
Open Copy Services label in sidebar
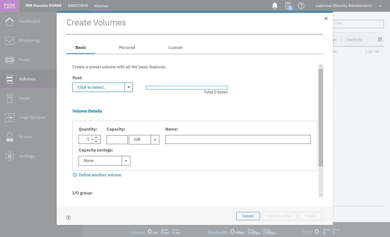click(x=32, y=117)
